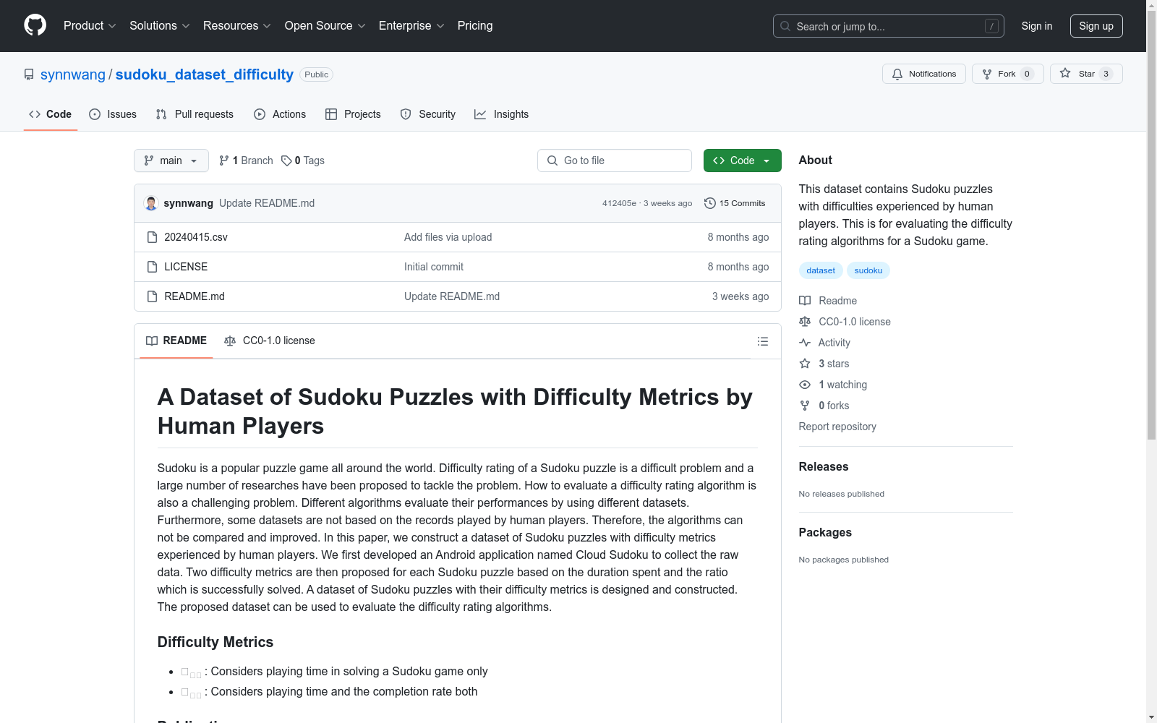Select the license scales icon in About

(805, 322)
